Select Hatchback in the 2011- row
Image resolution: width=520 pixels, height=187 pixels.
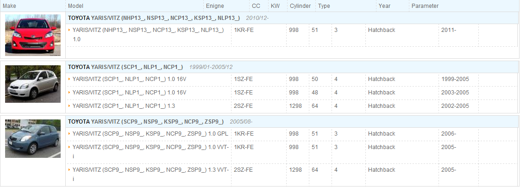tap(382, 30)
